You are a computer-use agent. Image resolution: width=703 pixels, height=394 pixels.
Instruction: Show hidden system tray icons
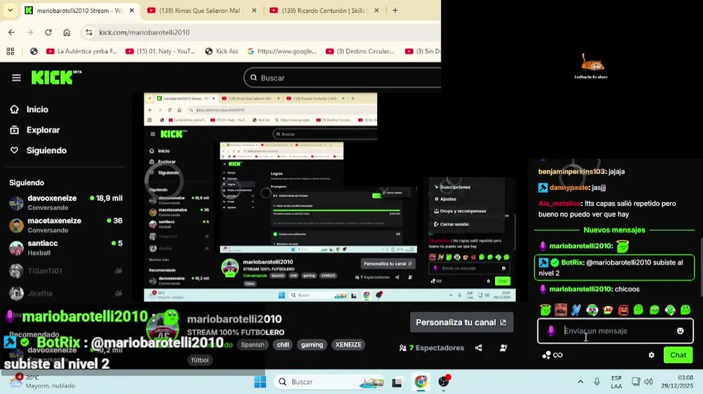[580, 381]
